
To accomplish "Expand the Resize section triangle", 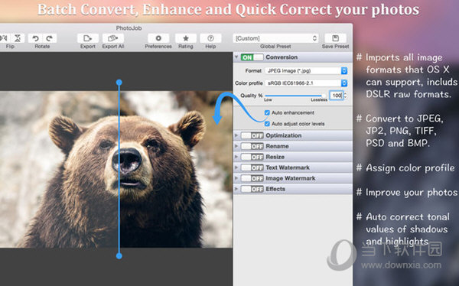I will click(236, 157).
